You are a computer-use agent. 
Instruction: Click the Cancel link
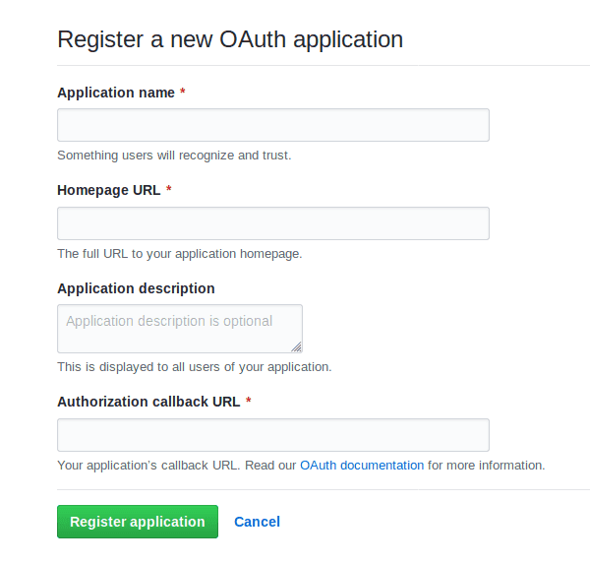pos(257,522)
